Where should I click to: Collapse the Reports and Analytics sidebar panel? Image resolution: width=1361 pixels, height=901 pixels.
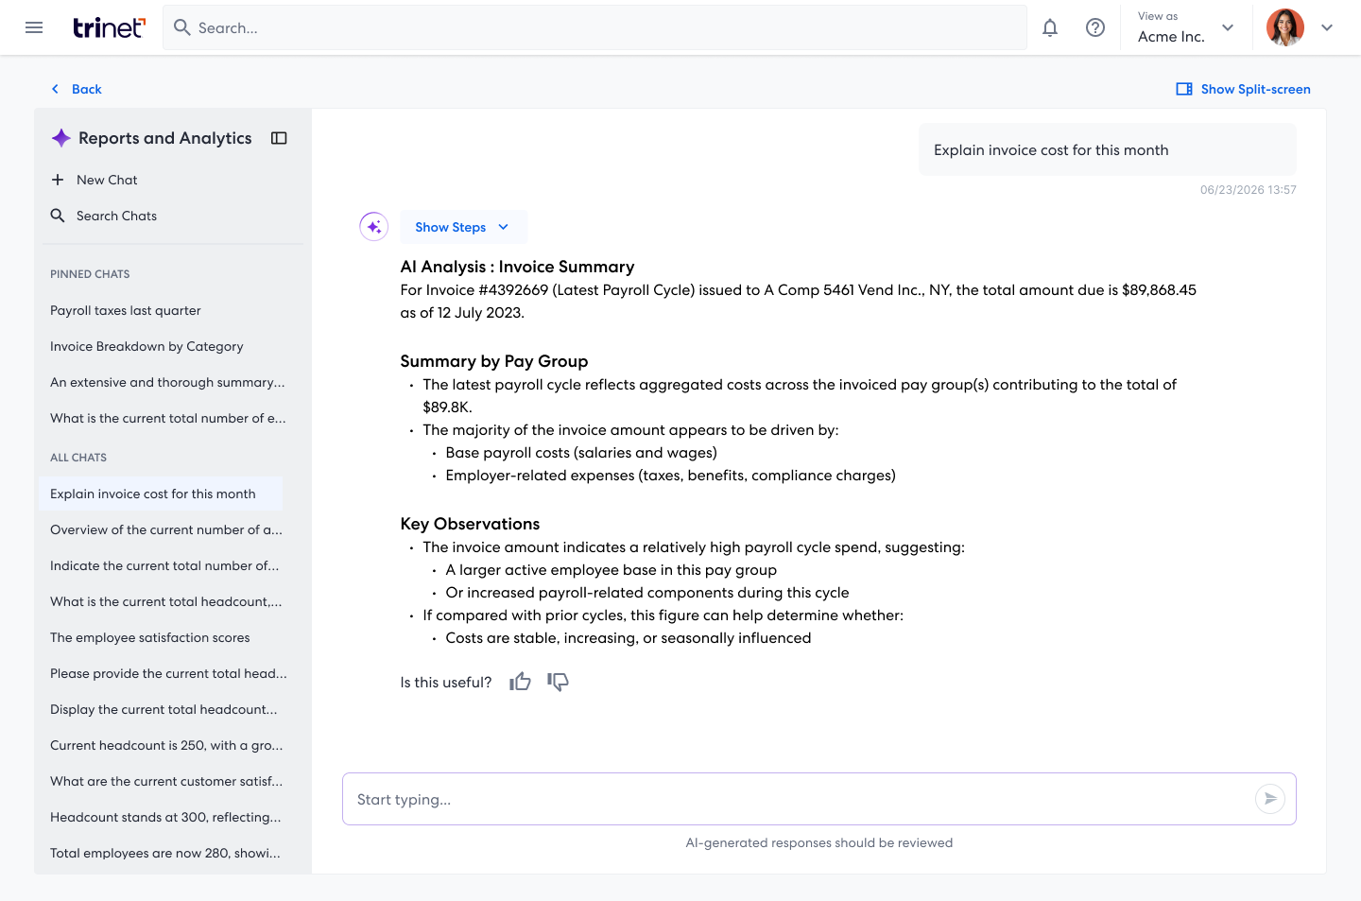pyautogui.click(x=279, y=138)
